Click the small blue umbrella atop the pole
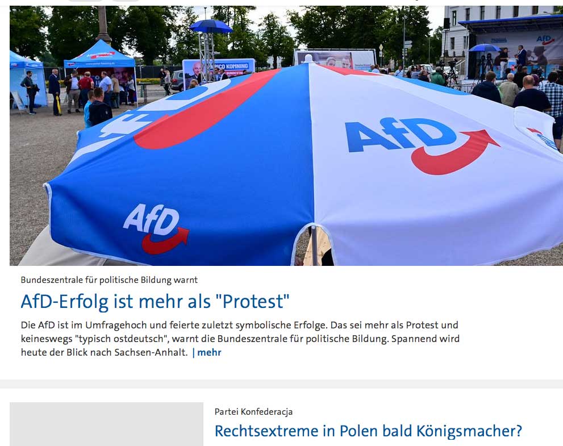The width and height of the screenshot is (563, 446). 211,26
